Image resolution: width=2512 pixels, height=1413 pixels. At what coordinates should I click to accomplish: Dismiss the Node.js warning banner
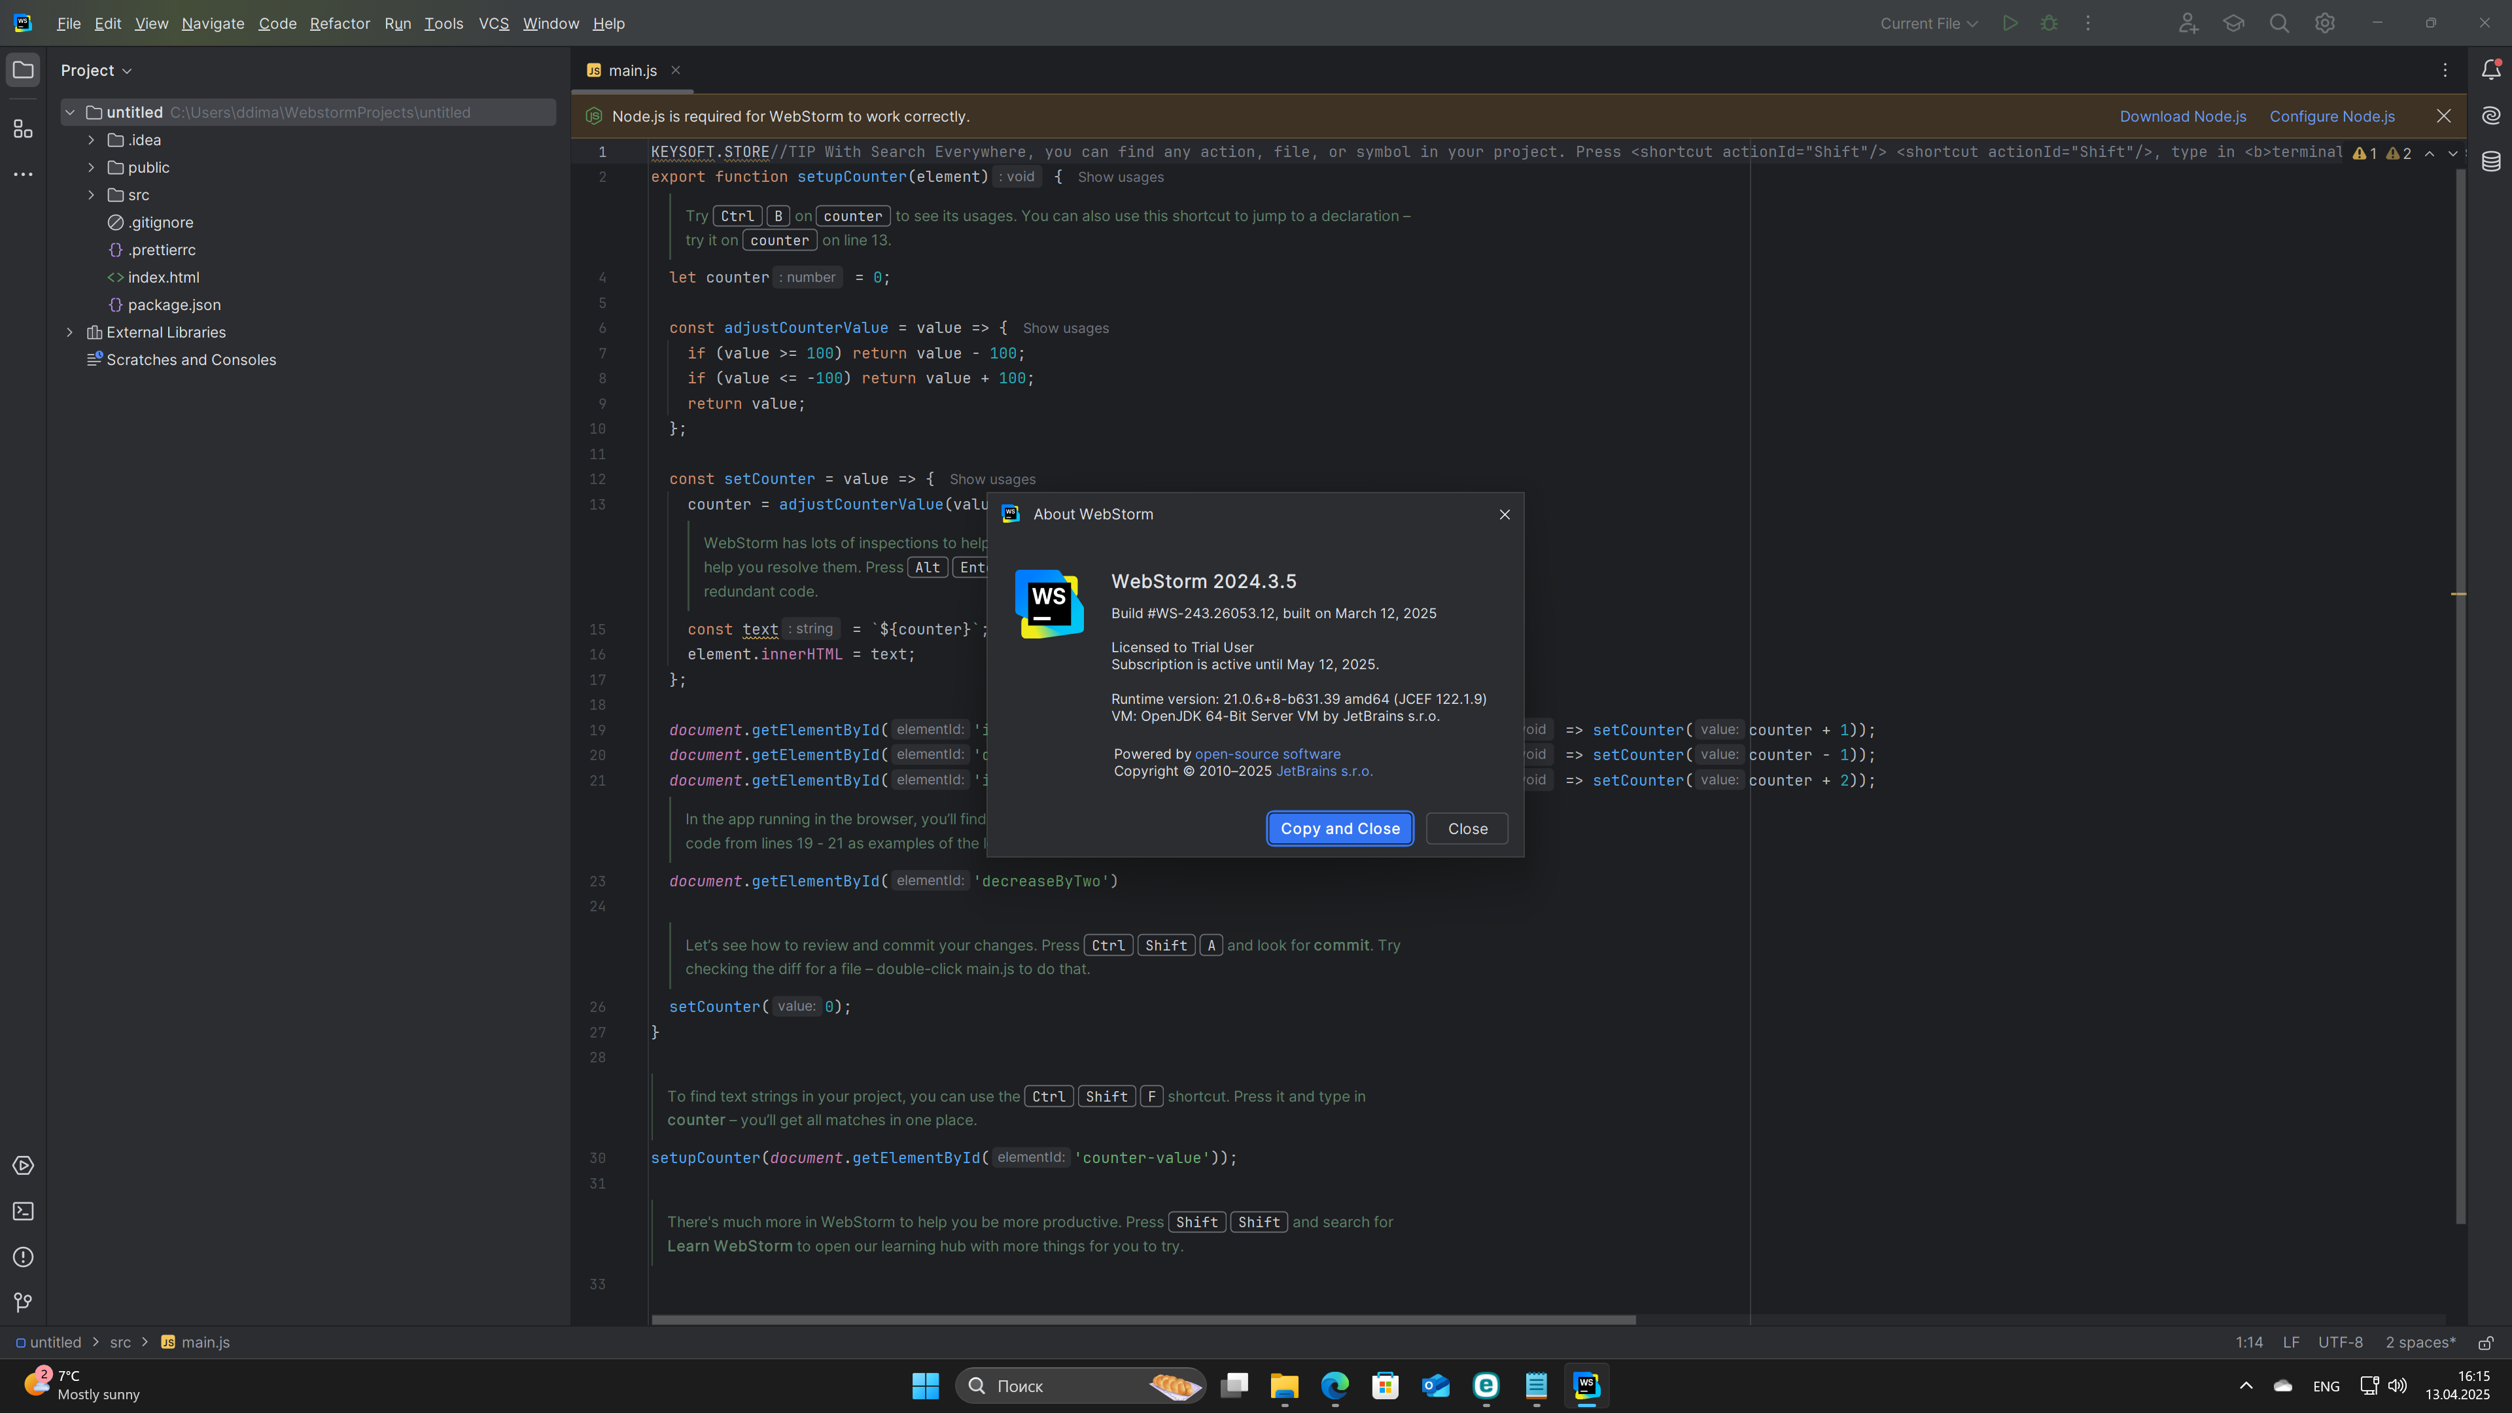pyautogui.click(x=2444, y=116)
